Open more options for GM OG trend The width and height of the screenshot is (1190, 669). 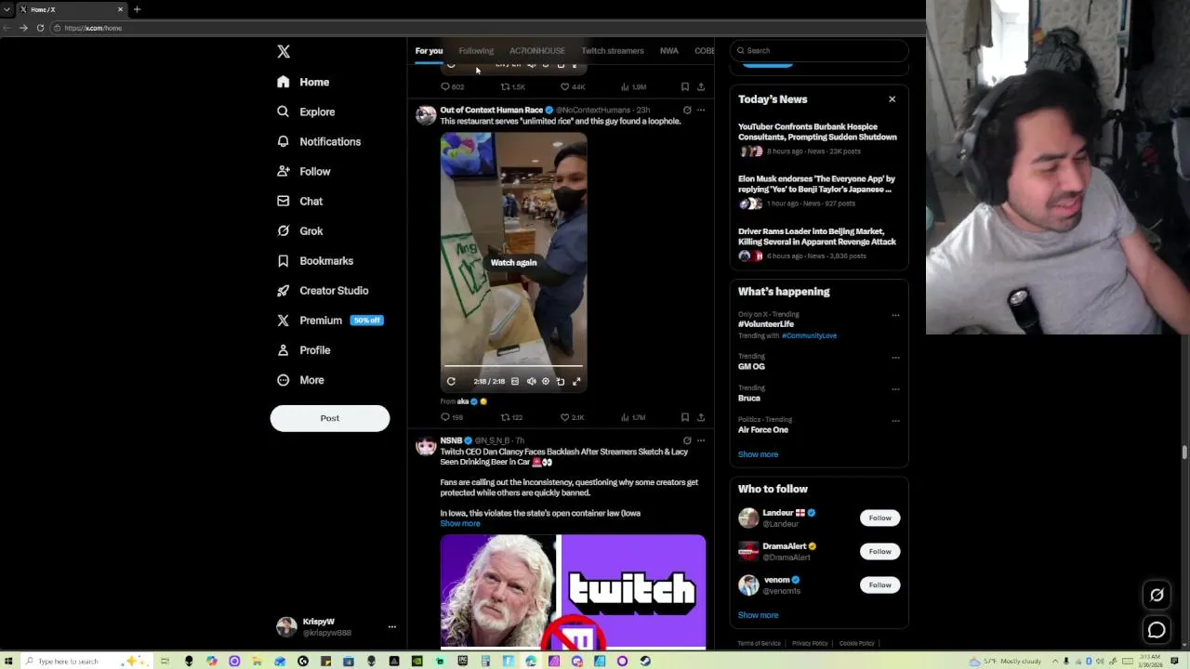tap(895, 357)
